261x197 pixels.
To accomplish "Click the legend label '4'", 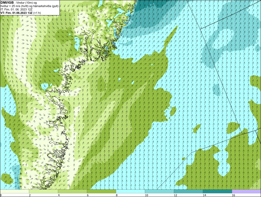I will point(59,195).
